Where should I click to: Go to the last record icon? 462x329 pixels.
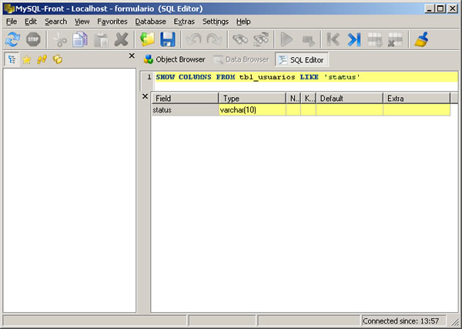(x=354, y=39)
